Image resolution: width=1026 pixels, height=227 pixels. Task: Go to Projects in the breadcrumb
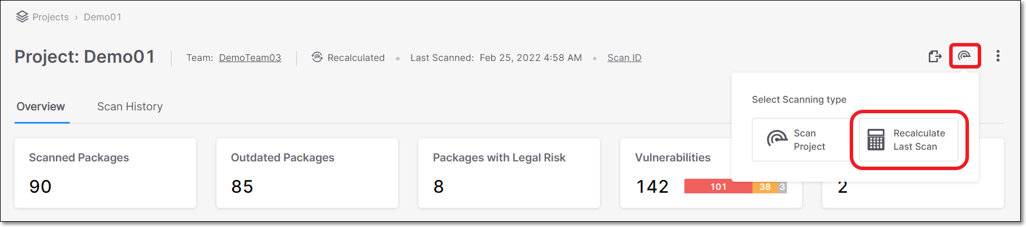coord(51,17)
